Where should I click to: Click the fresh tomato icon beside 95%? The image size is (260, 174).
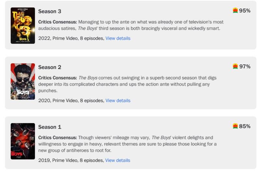click(235, 11)
